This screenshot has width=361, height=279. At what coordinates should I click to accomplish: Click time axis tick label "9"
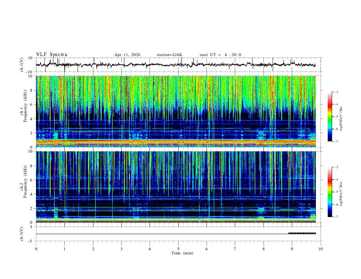tap(292, 249)
